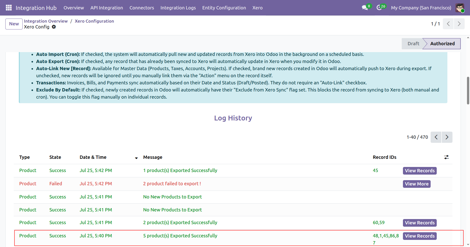Open optional columns settings icon
This screenshot has width=470, height=247.
(446, 157)
